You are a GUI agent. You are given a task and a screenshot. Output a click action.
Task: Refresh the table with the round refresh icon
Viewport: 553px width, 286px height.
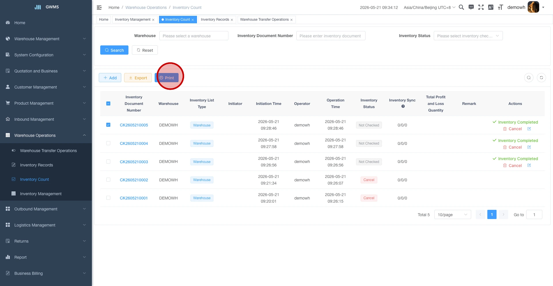541,78
